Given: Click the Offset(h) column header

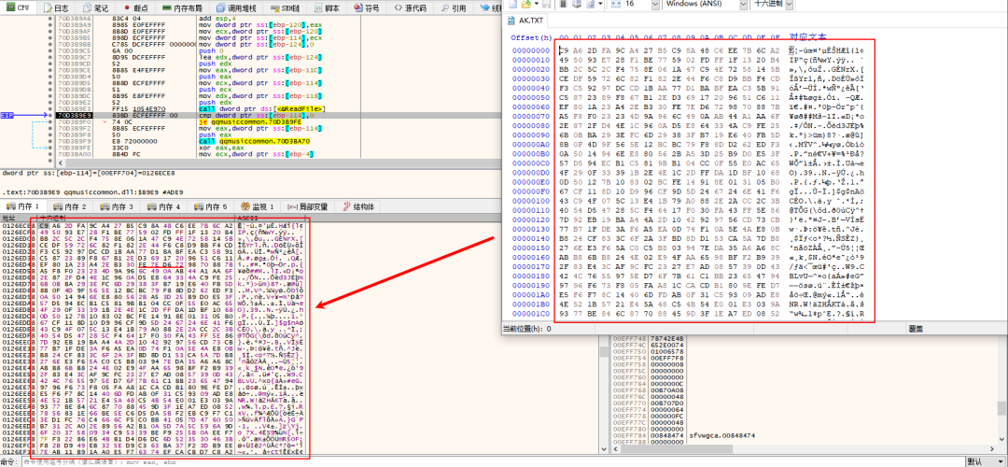Looking at the screenshot, I should [x=530, y=37].
